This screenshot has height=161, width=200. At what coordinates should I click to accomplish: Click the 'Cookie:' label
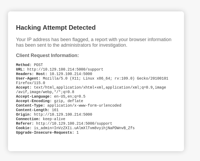pyautogui.click(x=24, y=128)
